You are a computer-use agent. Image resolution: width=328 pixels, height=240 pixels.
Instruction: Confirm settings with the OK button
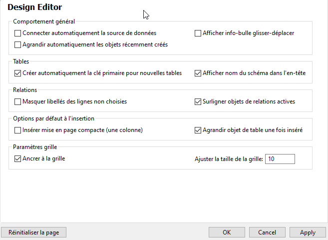227,232
